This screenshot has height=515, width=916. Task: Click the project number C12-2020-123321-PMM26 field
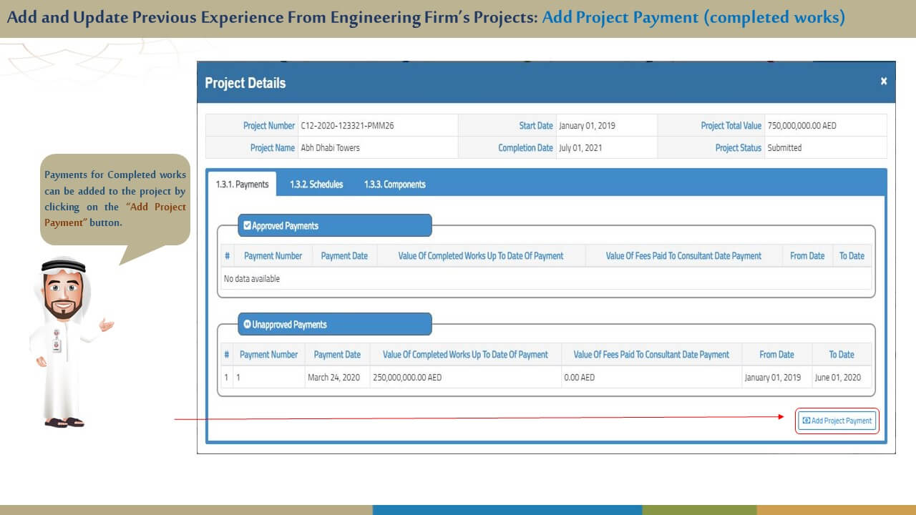pos(347,126)
